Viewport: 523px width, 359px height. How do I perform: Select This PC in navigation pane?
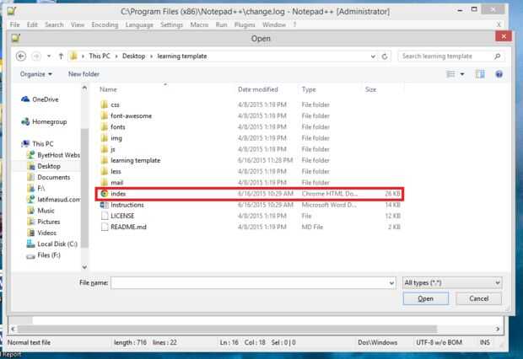coord(37,143)
